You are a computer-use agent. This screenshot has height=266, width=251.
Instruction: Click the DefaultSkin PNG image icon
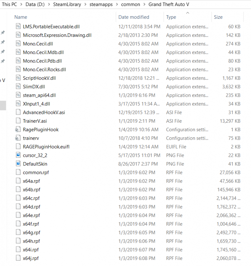(18, 164)
